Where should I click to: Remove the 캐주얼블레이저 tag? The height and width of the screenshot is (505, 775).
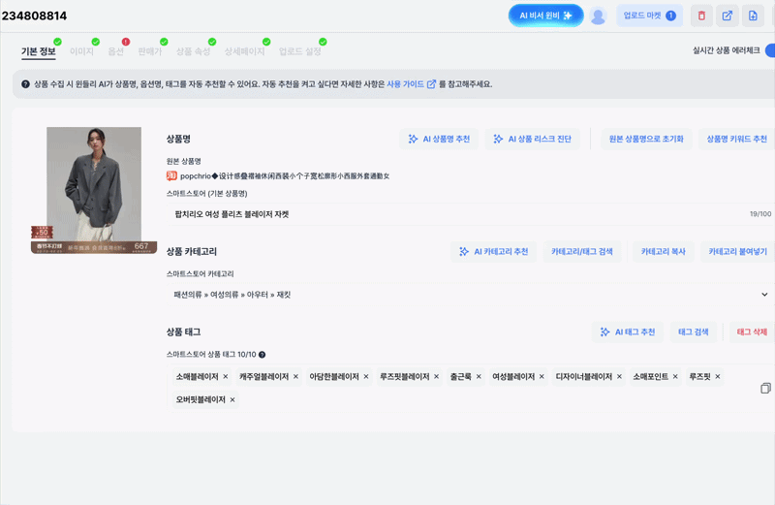coord(295,377)
